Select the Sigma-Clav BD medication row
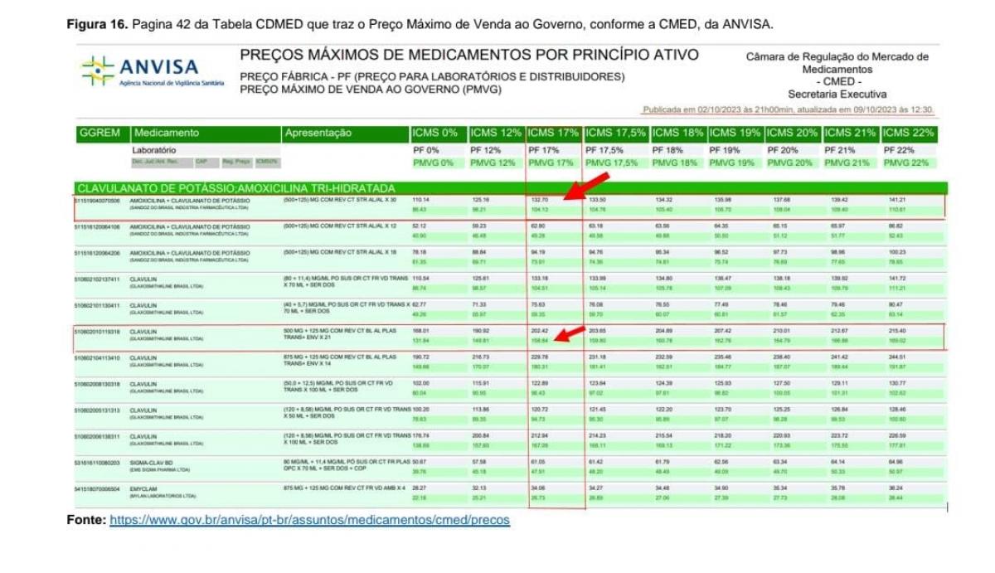 [149, 460]
